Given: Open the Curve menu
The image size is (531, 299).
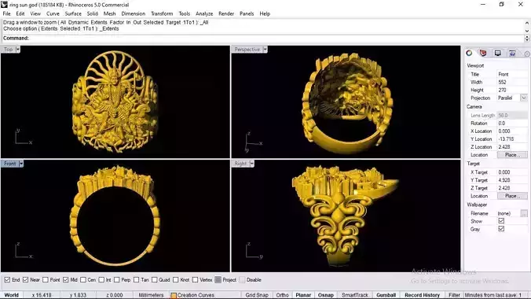Looking at the screenshot, I should pyautogui.click(x=53, y=13).
